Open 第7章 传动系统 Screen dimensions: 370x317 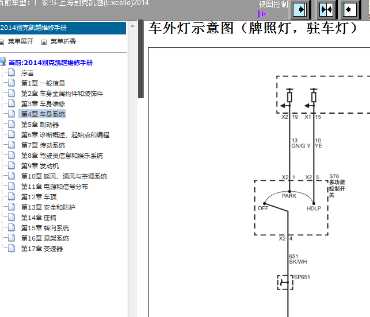[x=43, y=145]
